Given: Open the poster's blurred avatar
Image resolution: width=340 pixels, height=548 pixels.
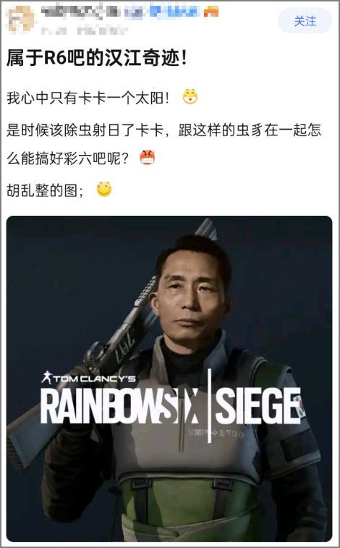Looking at the screenshot, I should click(x=21, y=19).
